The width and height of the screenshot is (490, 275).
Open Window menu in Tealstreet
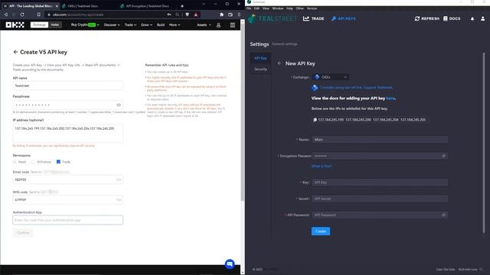tap(278, 8)
